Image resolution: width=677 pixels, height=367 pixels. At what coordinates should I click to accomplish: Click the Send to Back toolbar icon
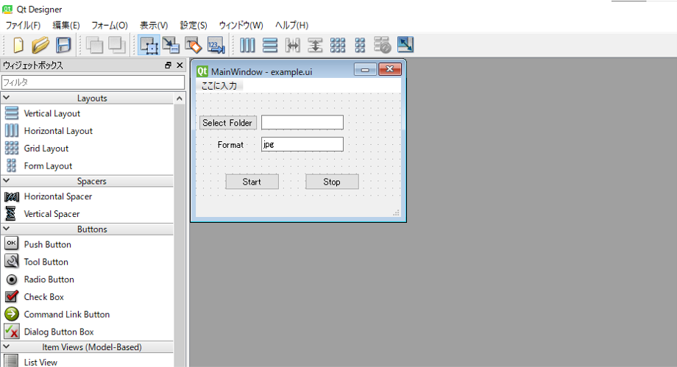point(94,45)
